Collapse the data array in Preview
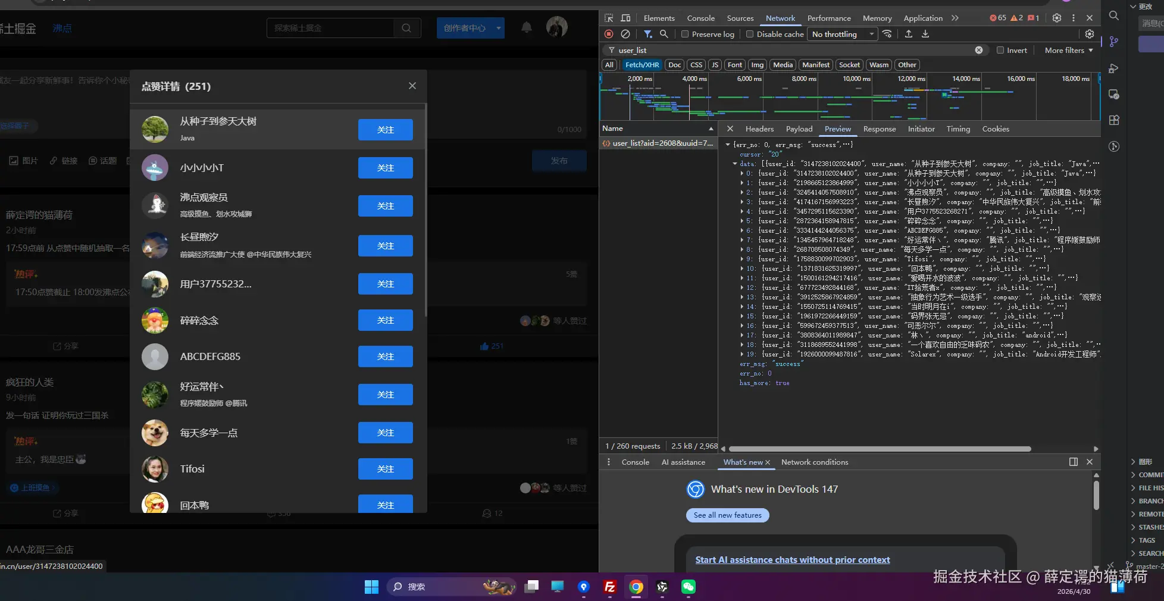 [735, 164]
